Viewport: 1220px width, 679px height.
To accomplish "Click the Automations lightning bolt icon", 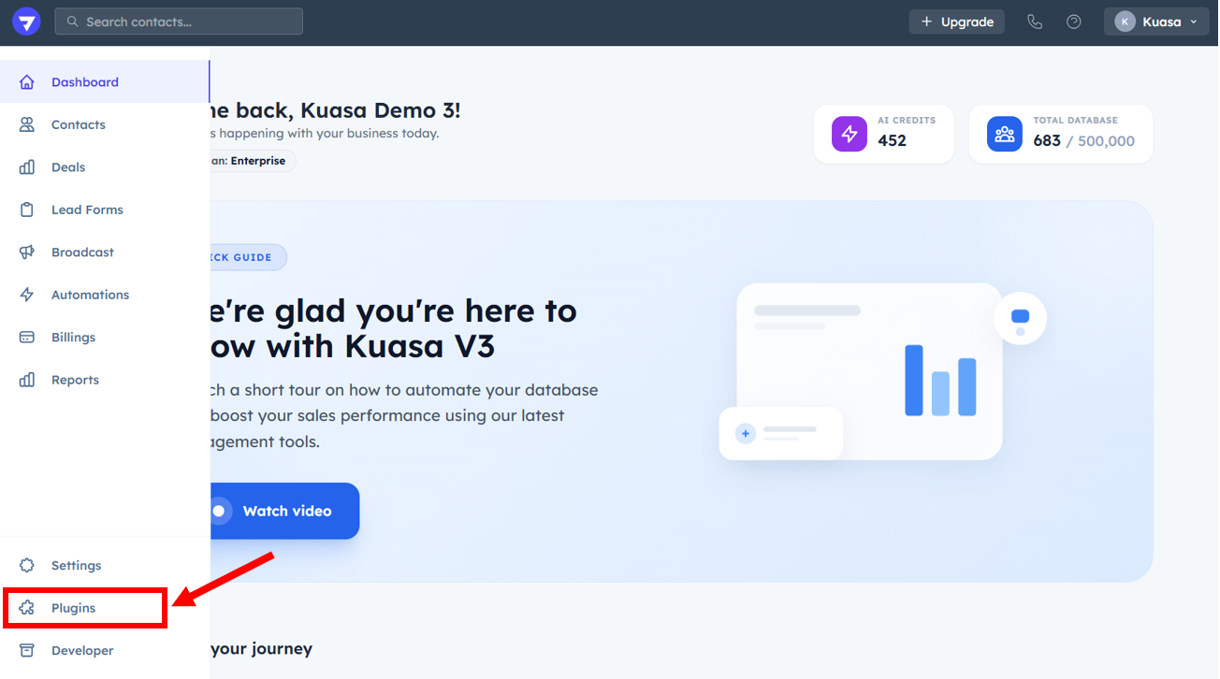I will tap(27, 295).
